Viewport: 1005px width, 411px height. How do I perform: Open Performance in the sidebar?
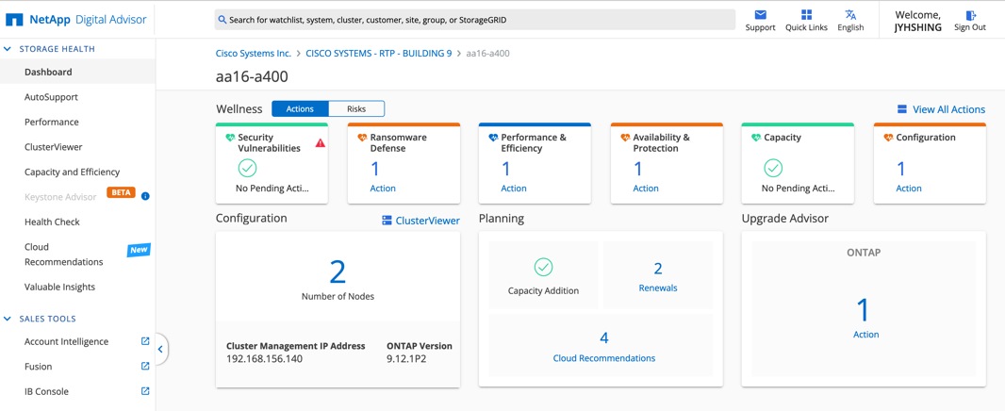click(x=52, y=122)
